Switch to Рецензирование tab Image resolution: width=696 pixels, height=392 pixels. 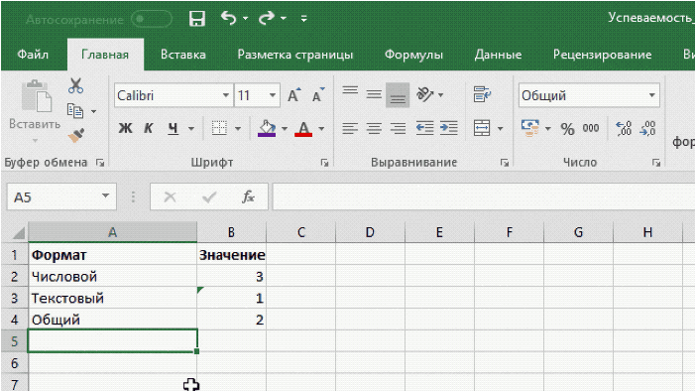(603, 55)
